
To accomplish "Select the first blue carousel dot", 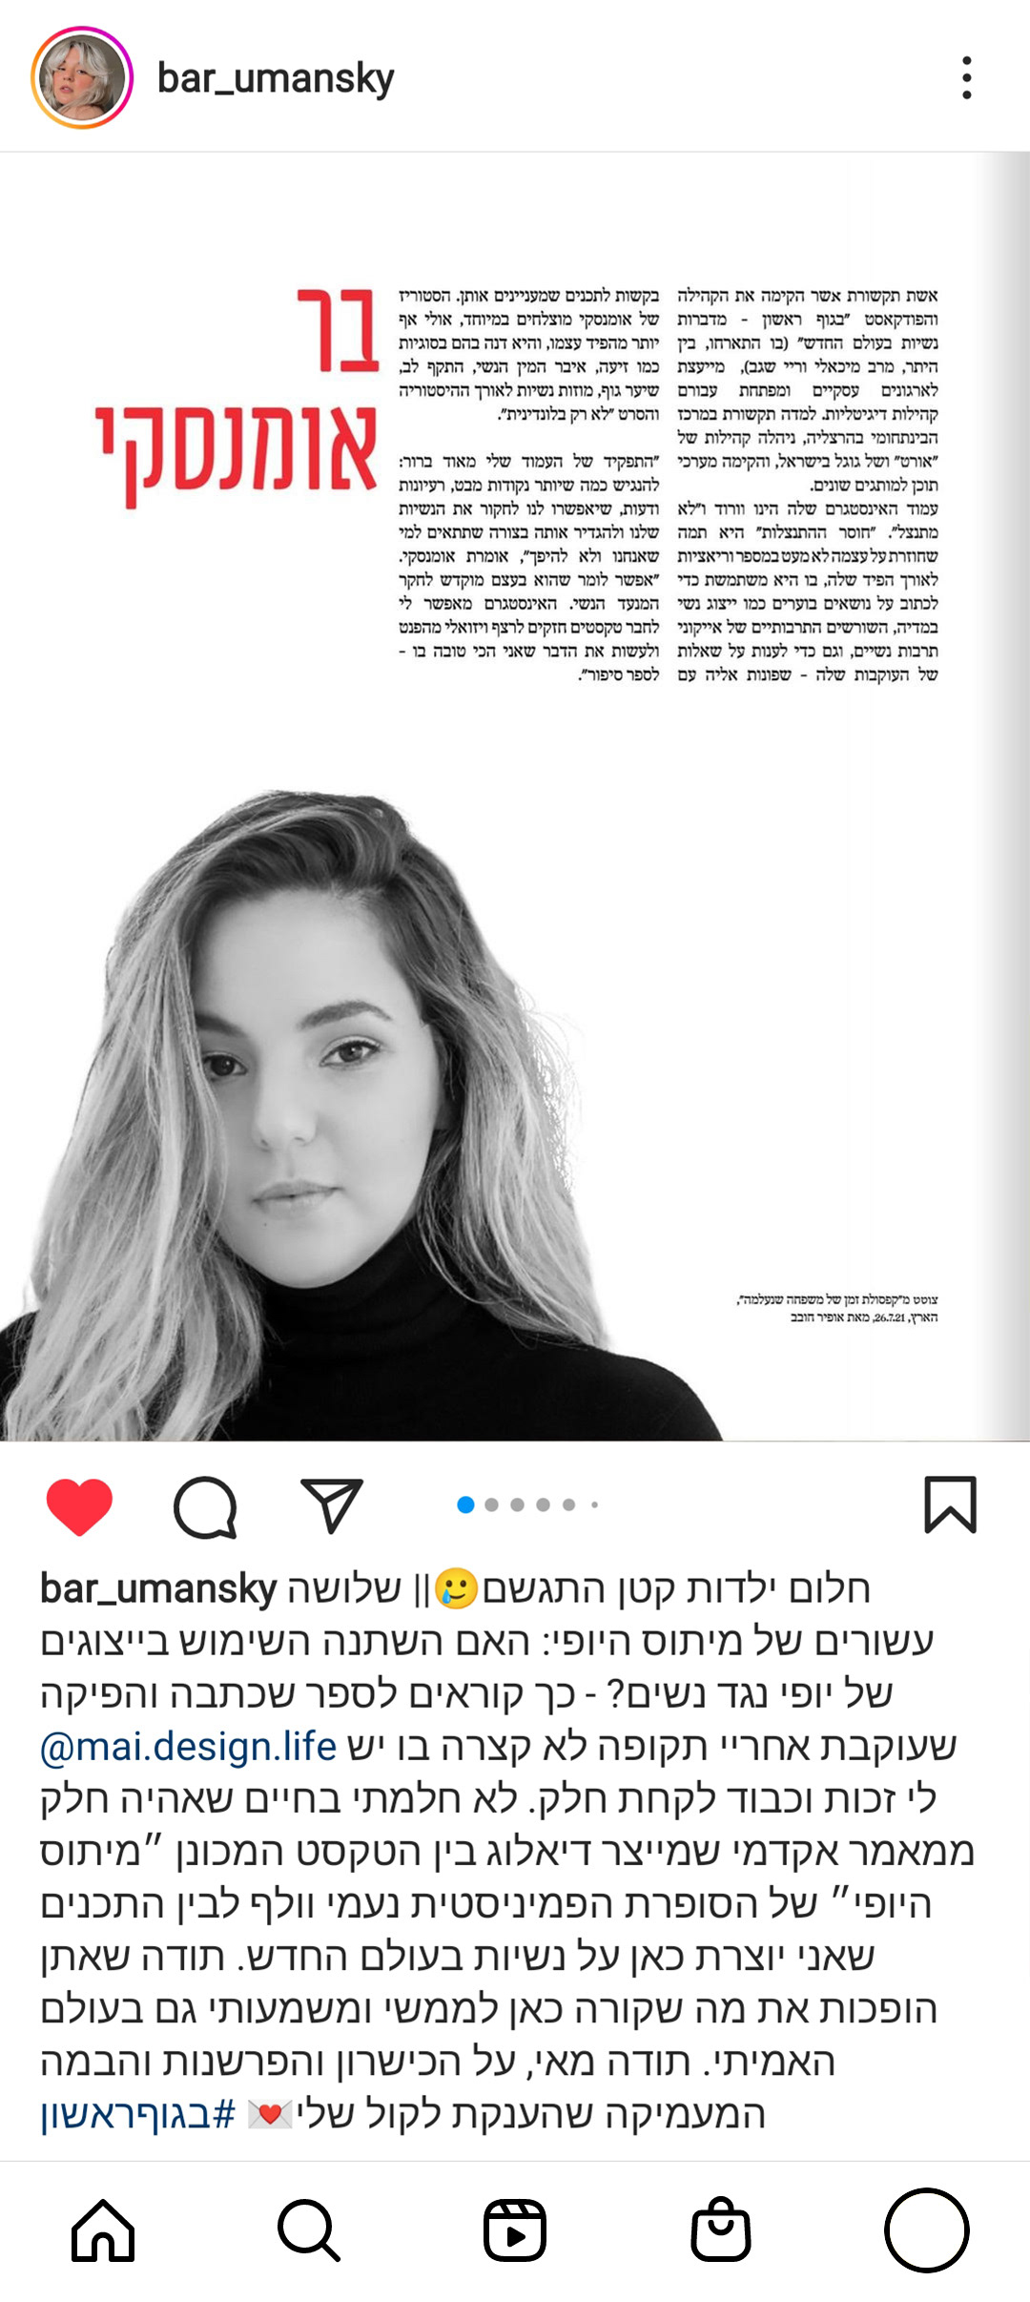I will [x=466, y=1504].
